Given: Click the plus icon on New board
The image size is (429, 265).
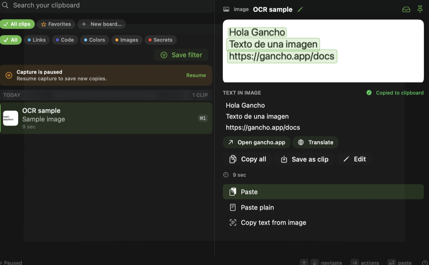Looking at the screenshot, I should coord(84,24).
